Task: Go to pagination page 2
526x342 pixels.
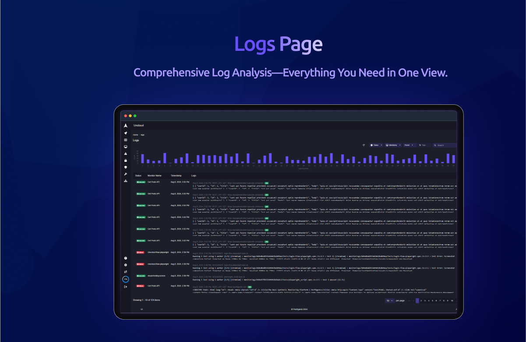Action: click(x=422, y=301)
